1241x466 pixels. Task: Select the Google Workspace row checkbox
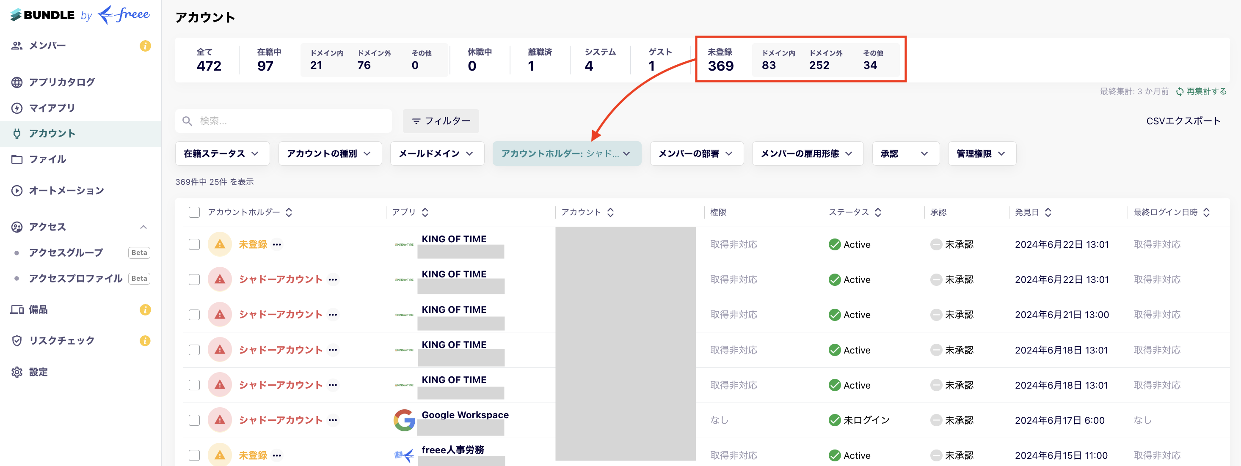tap(194, 420)
